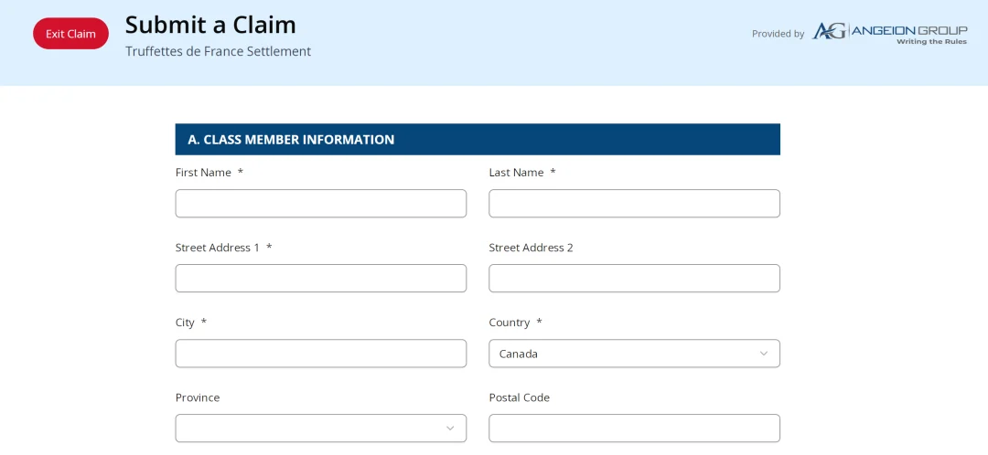This screenshot has height=455, width=988.
Task: Click into the Street Address 2 field
Action: 634,278
